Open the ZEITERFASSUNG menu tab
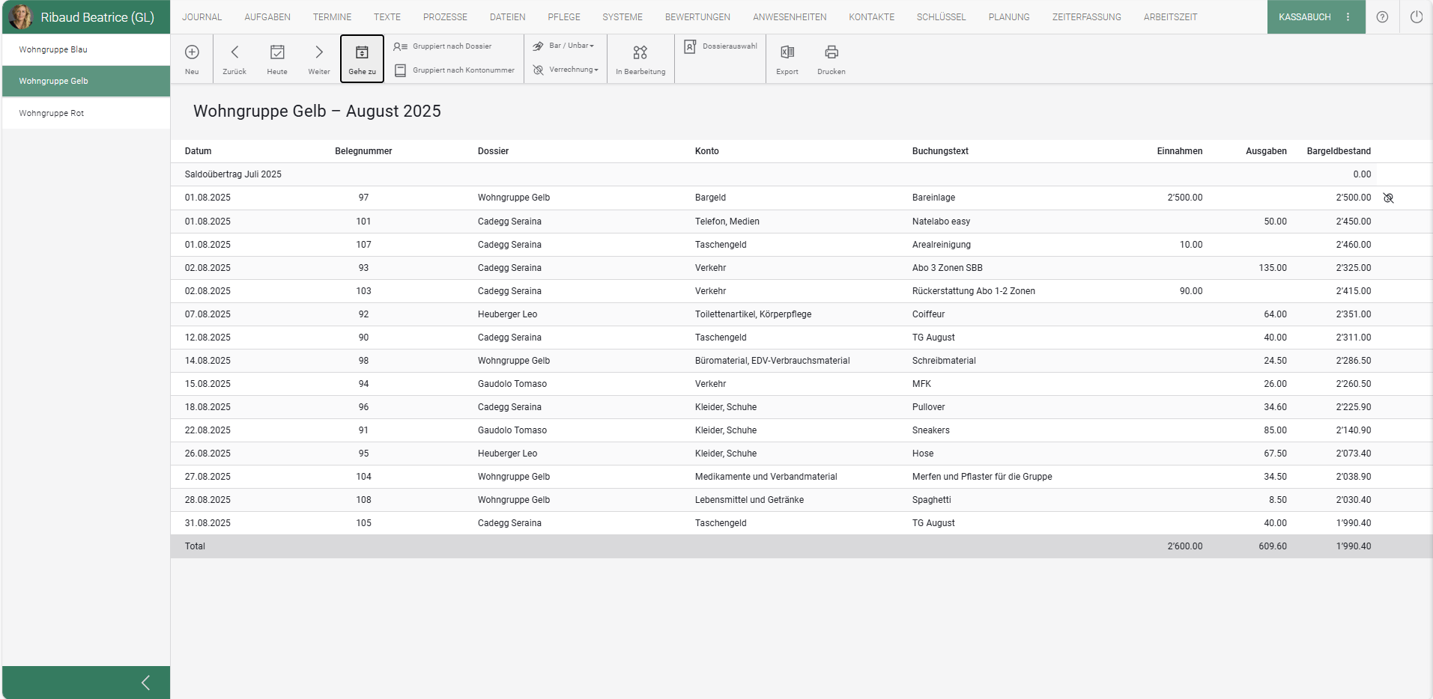 [x=1086, y=17]
